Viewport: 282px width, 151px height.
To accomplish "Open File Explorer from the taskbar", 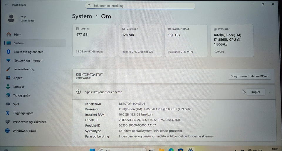I will (161, 150).
